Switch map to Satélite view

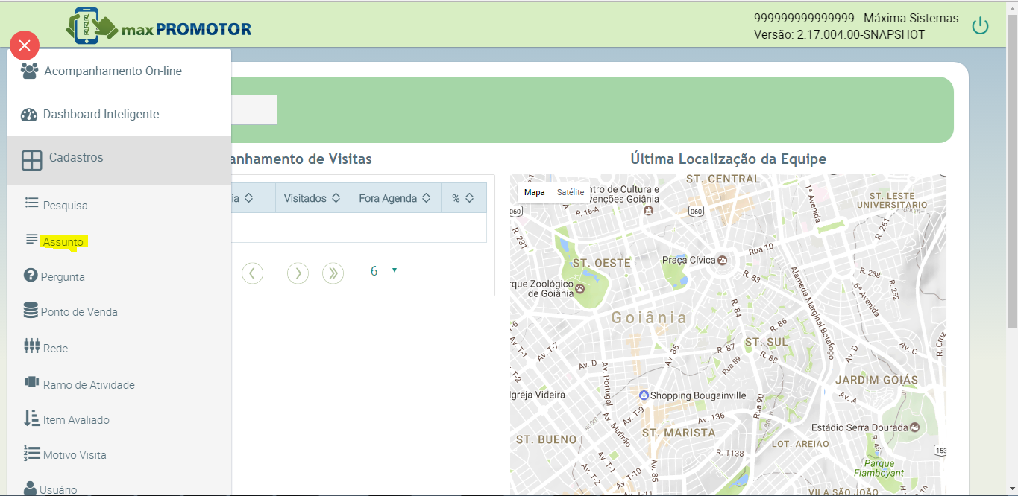(x=571, y=192)
